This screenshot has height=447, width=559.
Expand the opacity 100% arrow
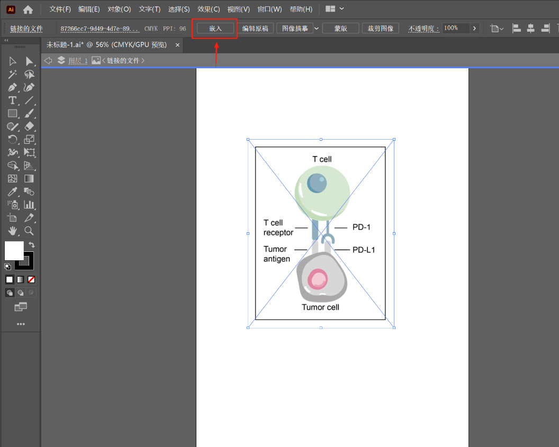click(474, 29)
